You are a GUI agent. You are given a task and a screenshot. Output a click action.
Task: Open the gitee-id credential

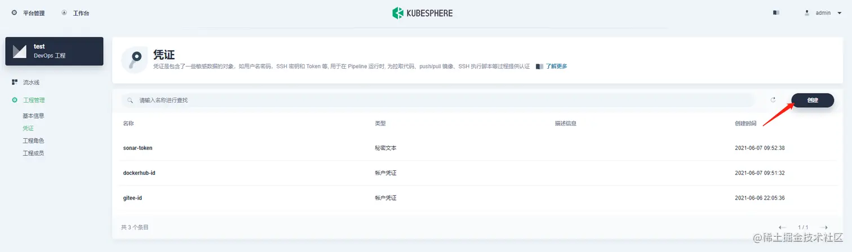click(132, 197)
